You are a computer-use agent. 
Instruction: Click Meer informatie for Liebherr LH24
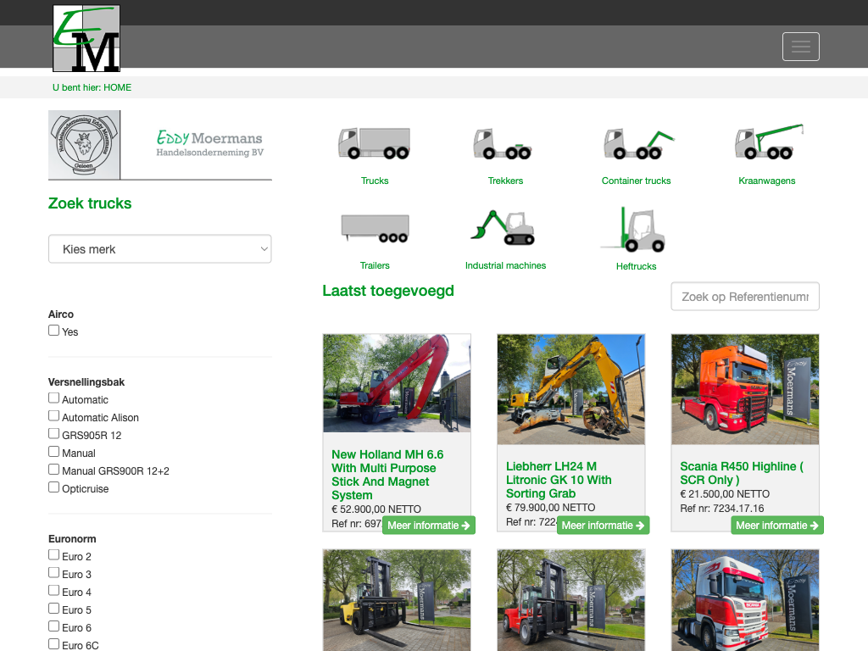tap(603, 526)
